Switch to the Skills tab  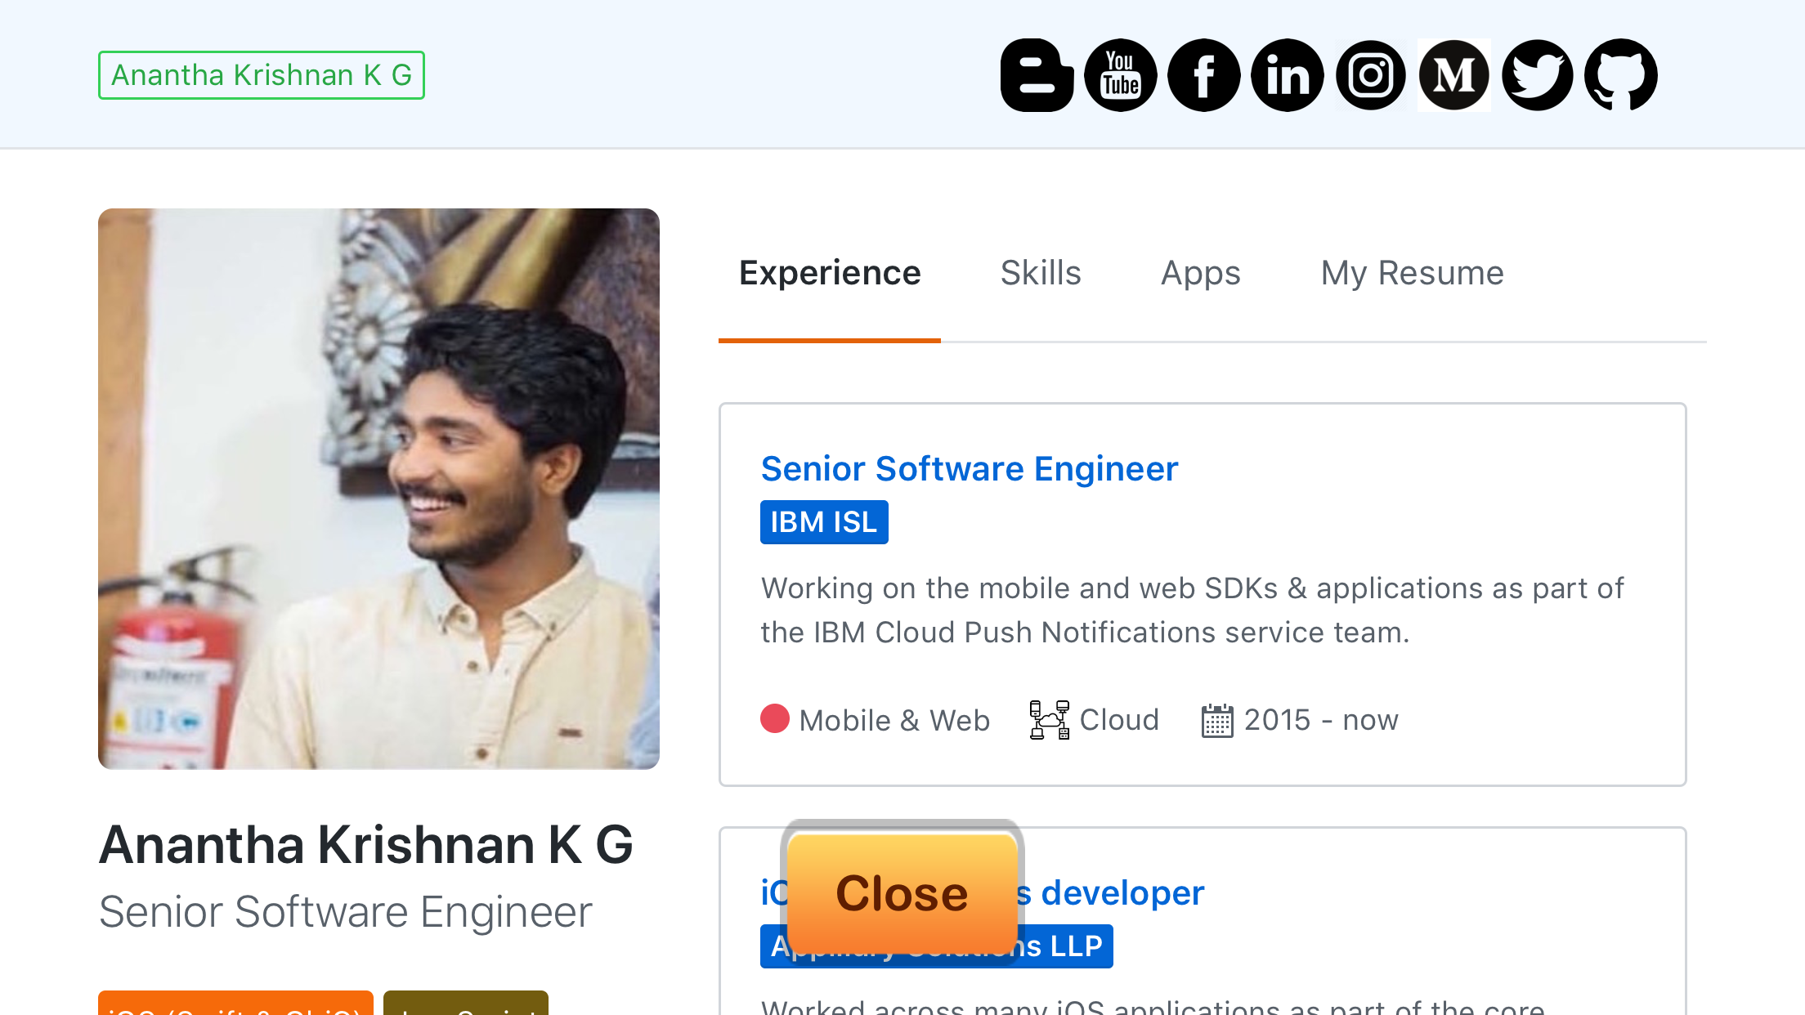pyautogui.click(x=1040, y=273)
